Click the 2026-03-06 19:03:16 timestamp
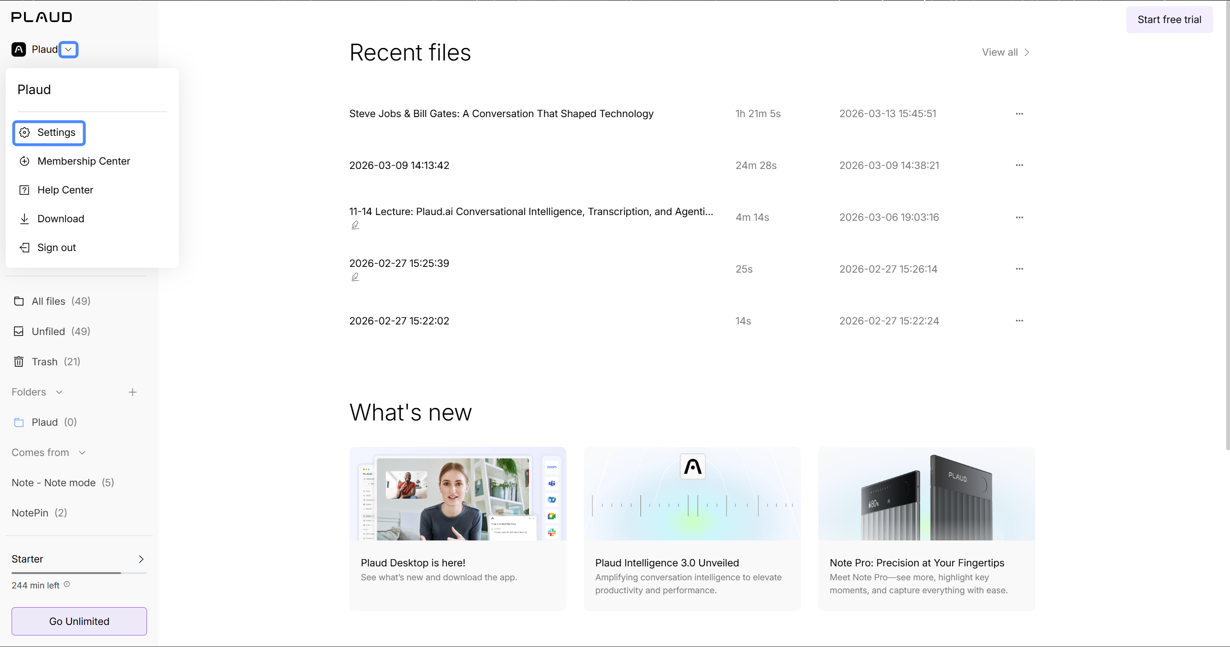 pyautogui.click(x=889, y=217)
